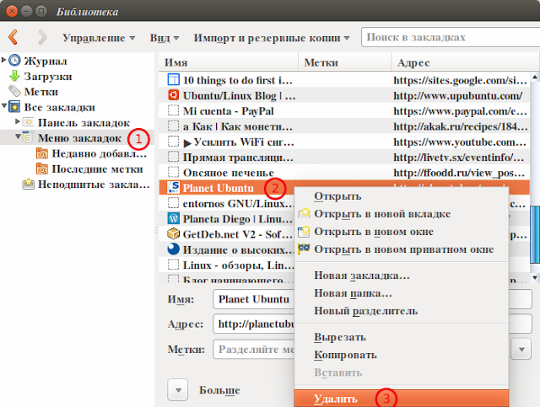Sort by the Метки column header

(x=345, y=62)
